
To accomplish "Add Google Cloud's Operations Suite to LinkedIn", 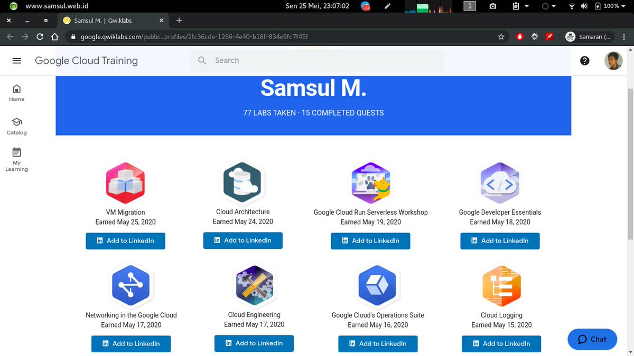I will coord(378,343).
